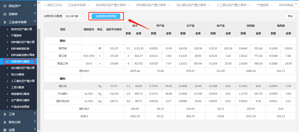Click 生成材料出库凭证 button
Screen dimensions: 299x132
[106, 16]
